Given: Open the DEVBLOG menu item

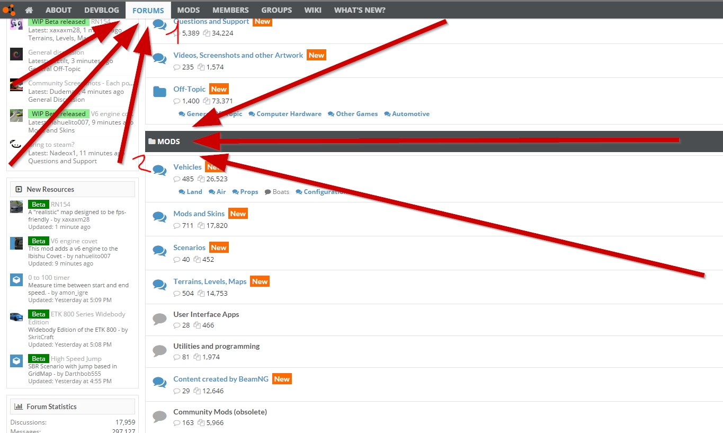Looking at the screenshot, I should 102,10.
